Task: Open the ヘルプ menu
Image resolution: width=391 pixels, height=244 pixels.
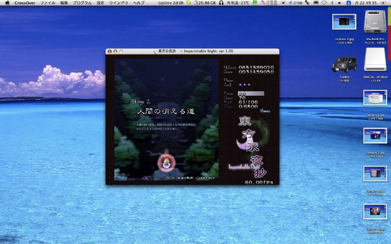Action: click(139, 3)
